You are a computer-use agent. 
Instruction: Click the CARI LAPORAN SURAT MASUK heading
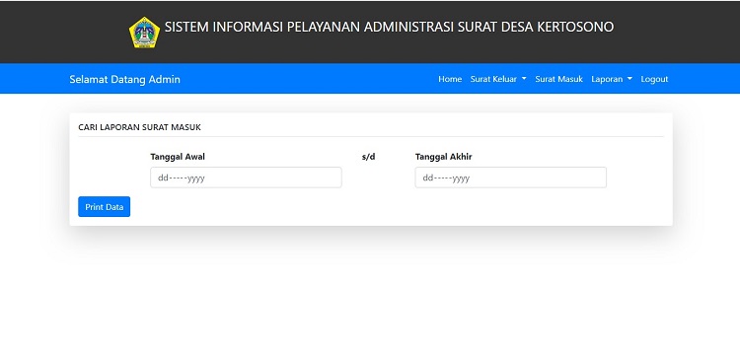140,127
